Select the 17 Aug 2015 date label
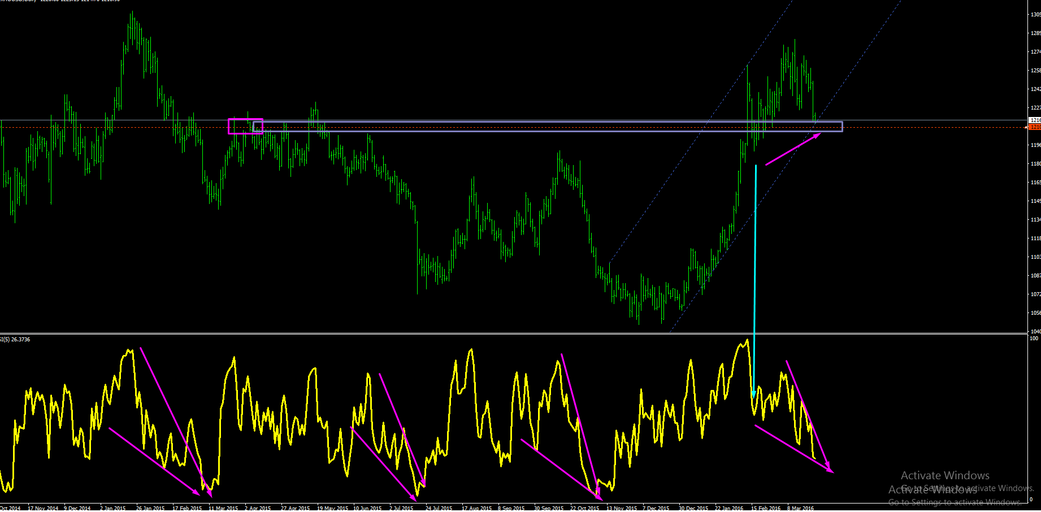1041x512 pixels. tap(476, 508)
